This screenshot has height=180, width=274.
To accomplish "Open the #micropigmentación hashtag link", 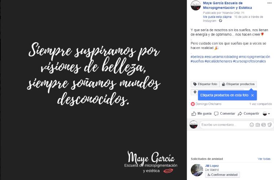I will pyautogui.click(x=254, y=57).
